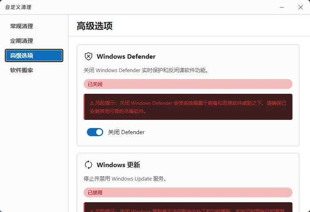Click the 关闭 Defender toggle label
This screenshot has height=212, width=310.
[x=126, y=132]
